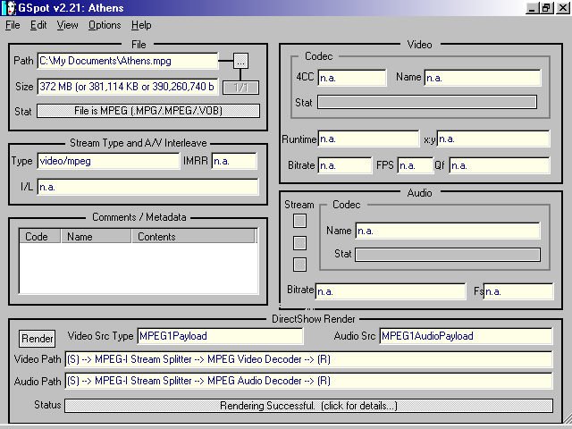Click the audio codec Stat bar
Viewport: 572px width, 429px height.
pyautogui.click(x=448, y=255)
